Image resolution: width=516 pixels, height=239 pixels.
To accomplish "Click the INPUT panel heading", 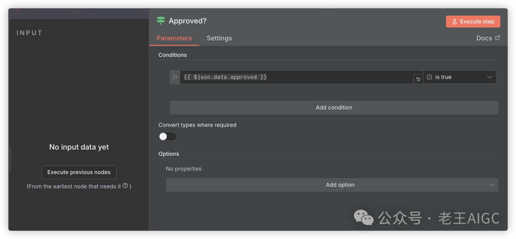I will click(30, 33).
